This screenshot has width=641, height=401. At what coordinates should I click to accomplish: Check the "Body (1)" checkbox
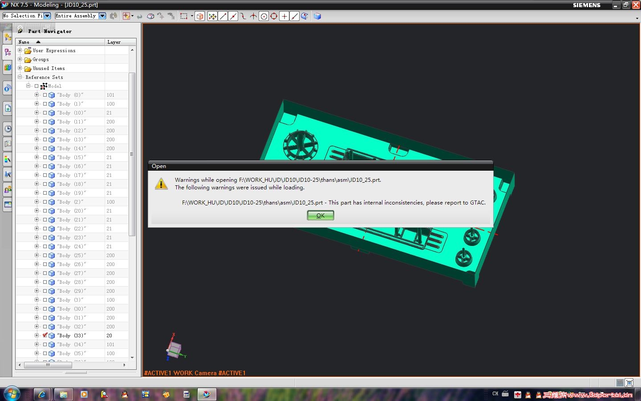[45, 104]
